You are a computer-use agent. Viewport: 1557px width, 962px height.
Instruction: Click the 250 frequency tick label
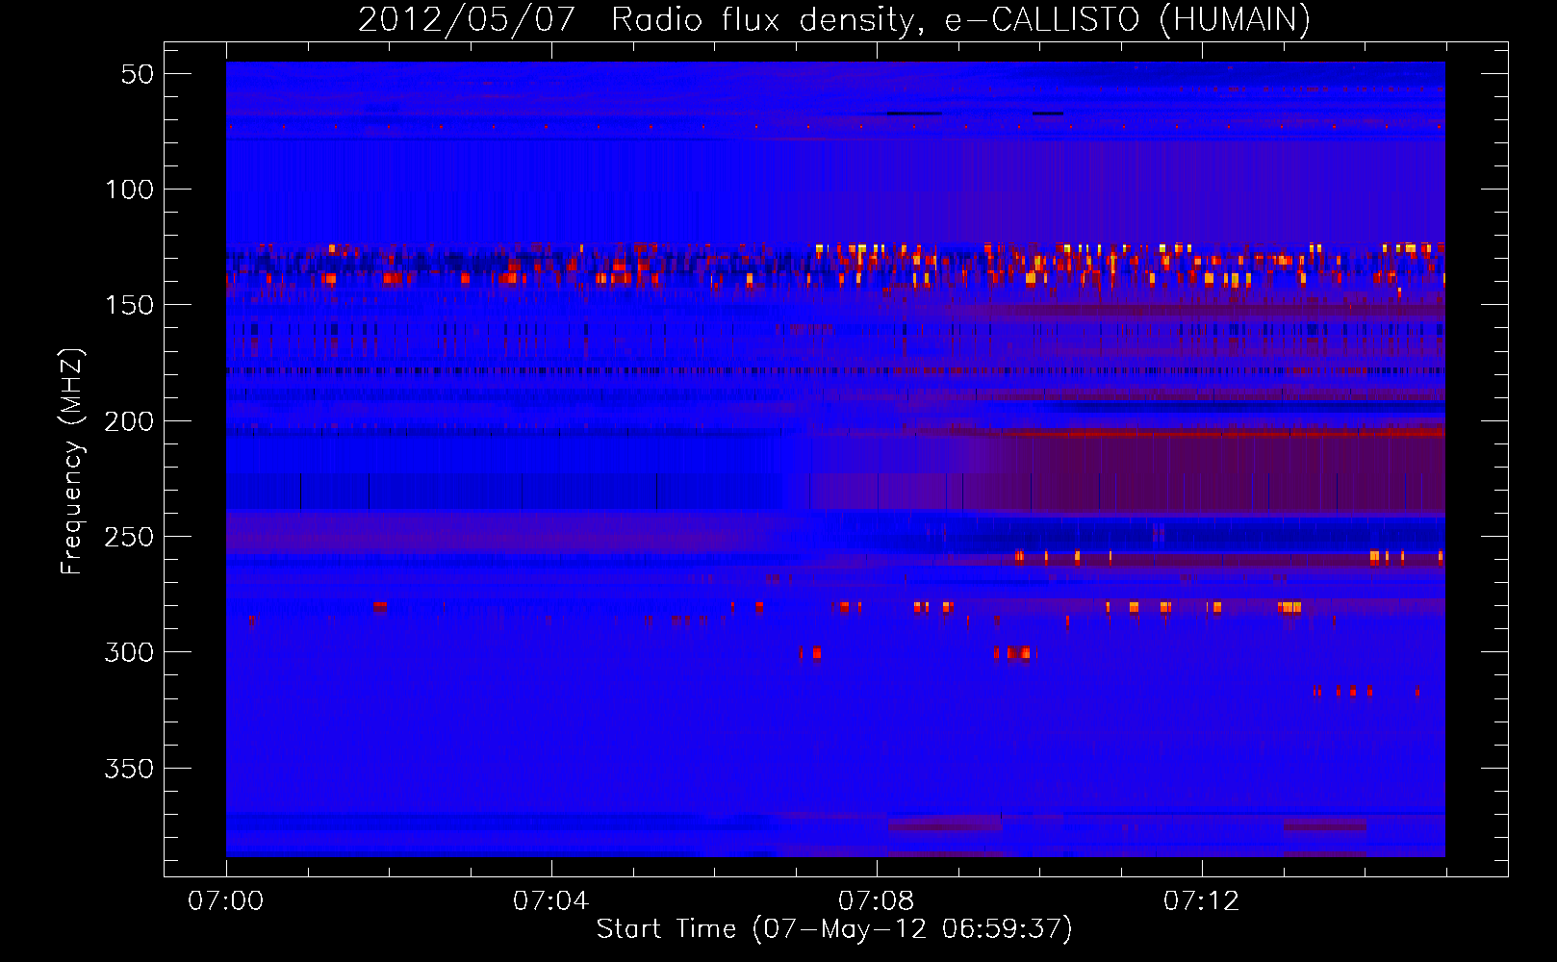point(129,537)
